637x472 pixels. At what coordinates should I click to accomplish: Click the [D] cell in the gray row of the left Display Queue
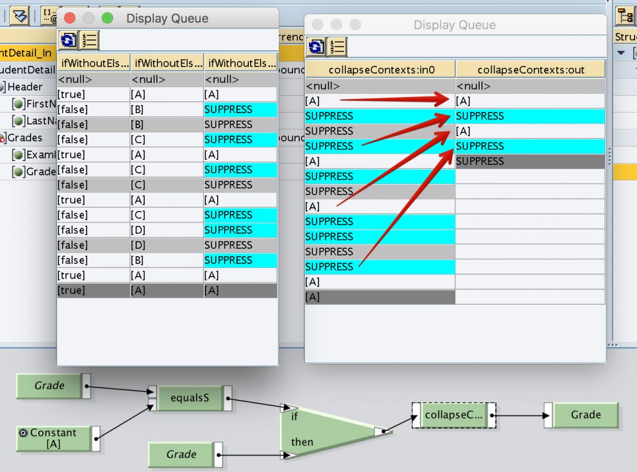pos(167,245)
